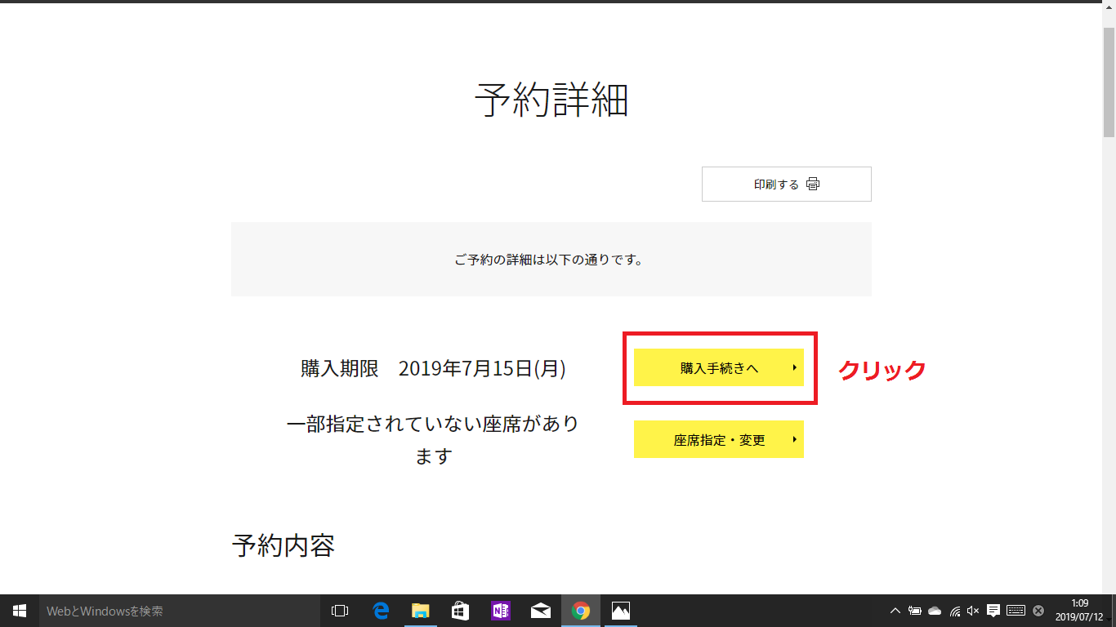1116x627 pixels.
Task: Open File Explorer from the taskbar
Action: tap(420, 611)
